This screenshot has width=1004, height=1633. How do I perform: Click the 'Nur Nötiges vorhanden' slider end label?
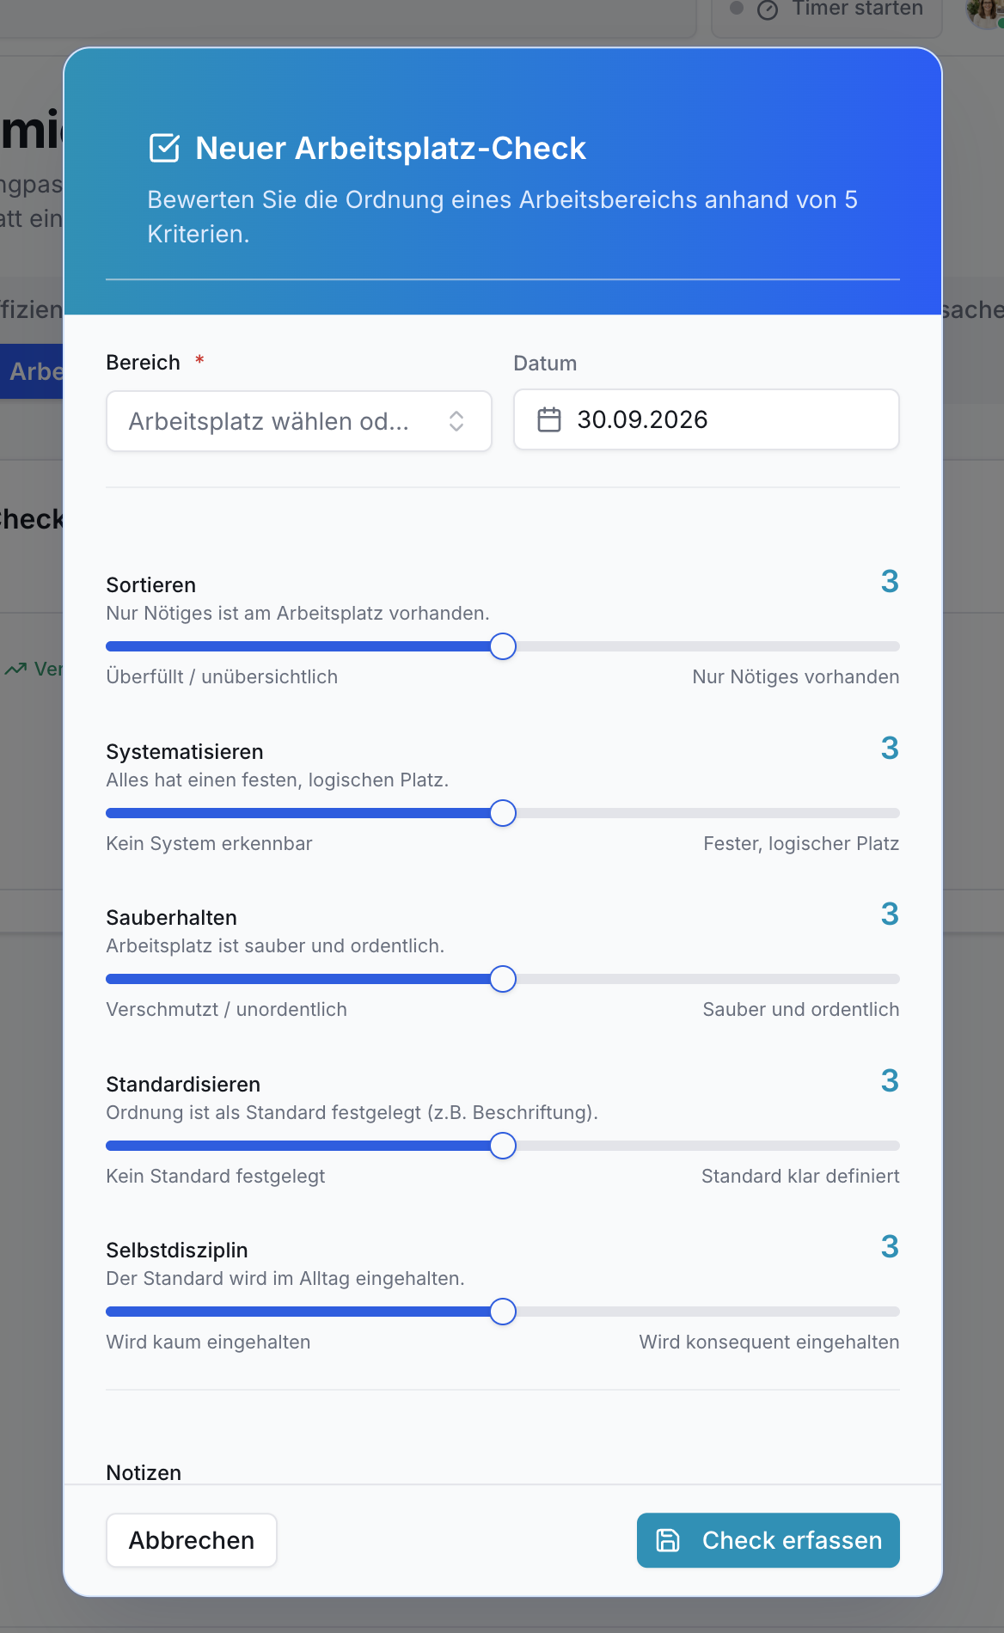796,677
